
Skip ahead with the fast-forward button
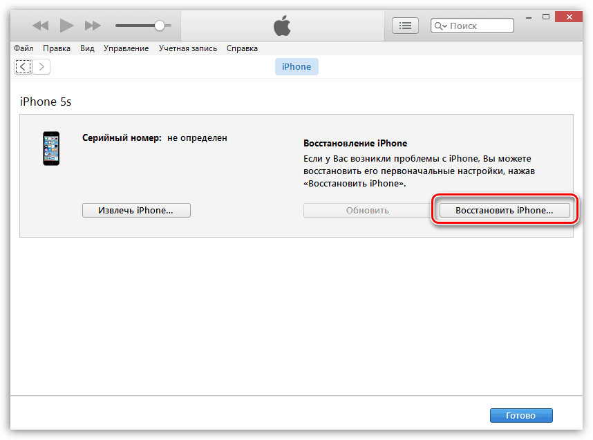(93, 26)
